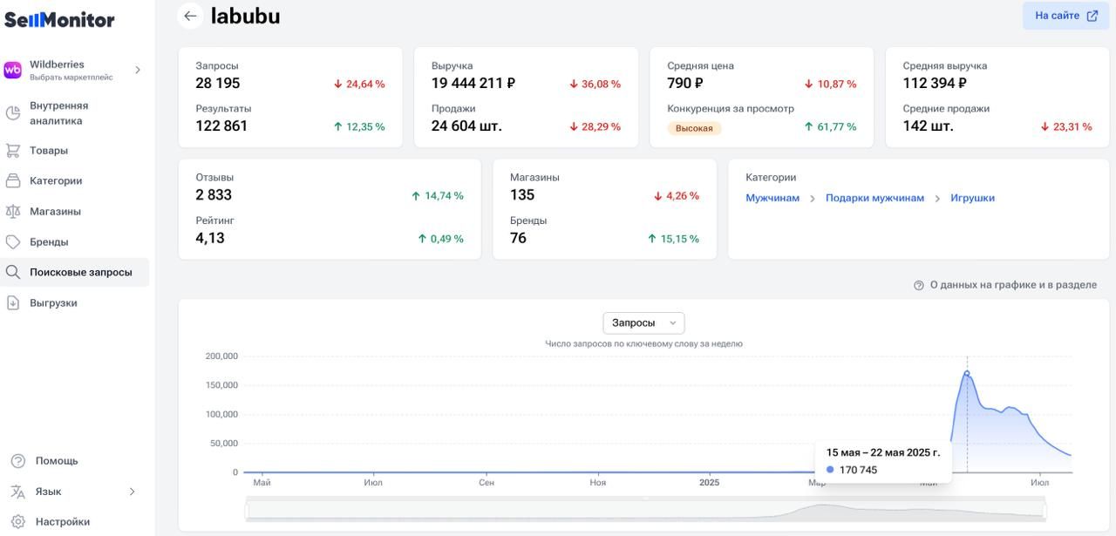This screenshot has width=1116, height=536.
Task: Click the chart range slider's left handle
Action: point(247,509)
